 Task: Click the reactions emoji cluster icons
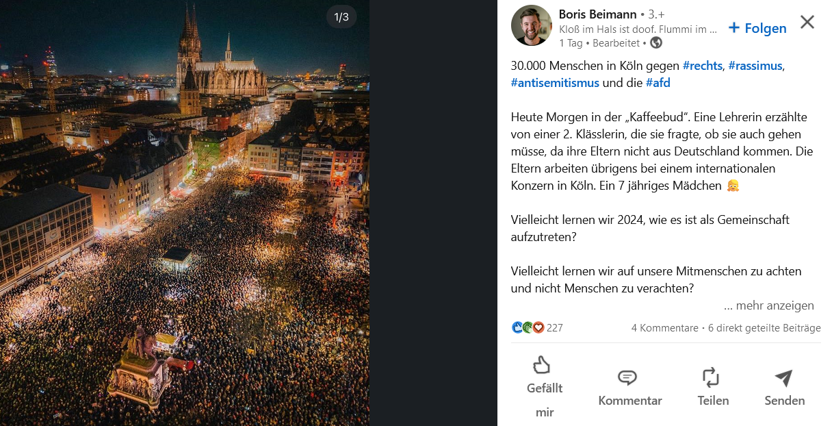pos(528,327)
